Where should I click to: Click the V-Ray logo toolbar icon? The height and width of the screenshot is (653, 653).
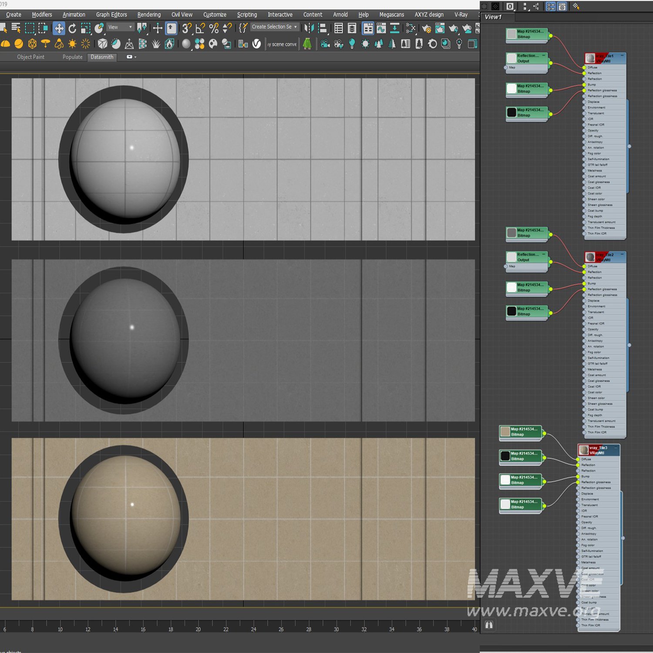[x=257, y=44]
